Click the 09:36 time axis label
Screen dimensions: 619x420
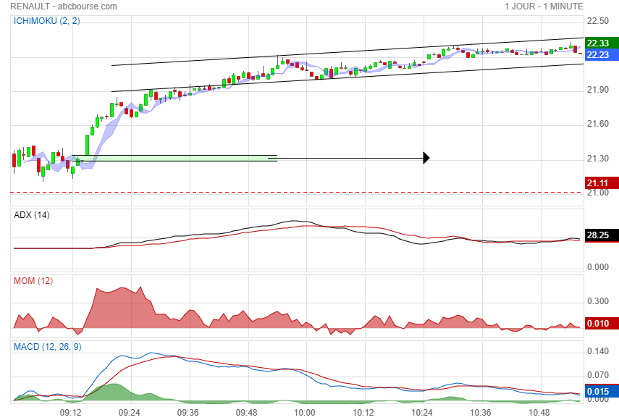(188, 413)
